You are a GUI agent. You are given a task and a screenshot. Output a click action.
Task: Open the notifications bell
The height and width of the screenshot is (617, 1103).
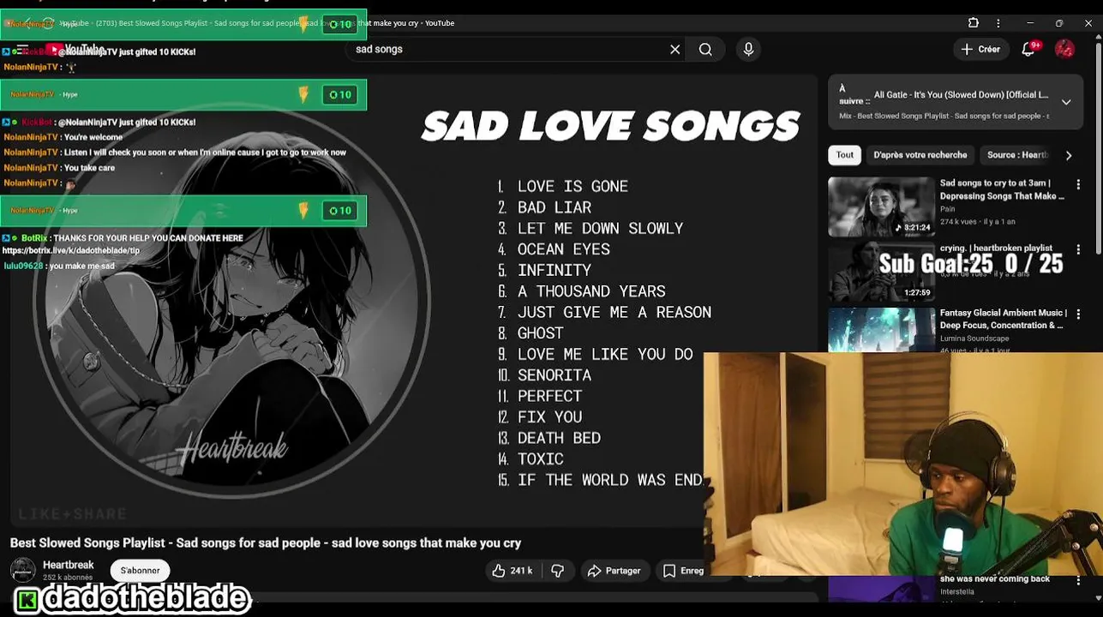coord(1028,50)
